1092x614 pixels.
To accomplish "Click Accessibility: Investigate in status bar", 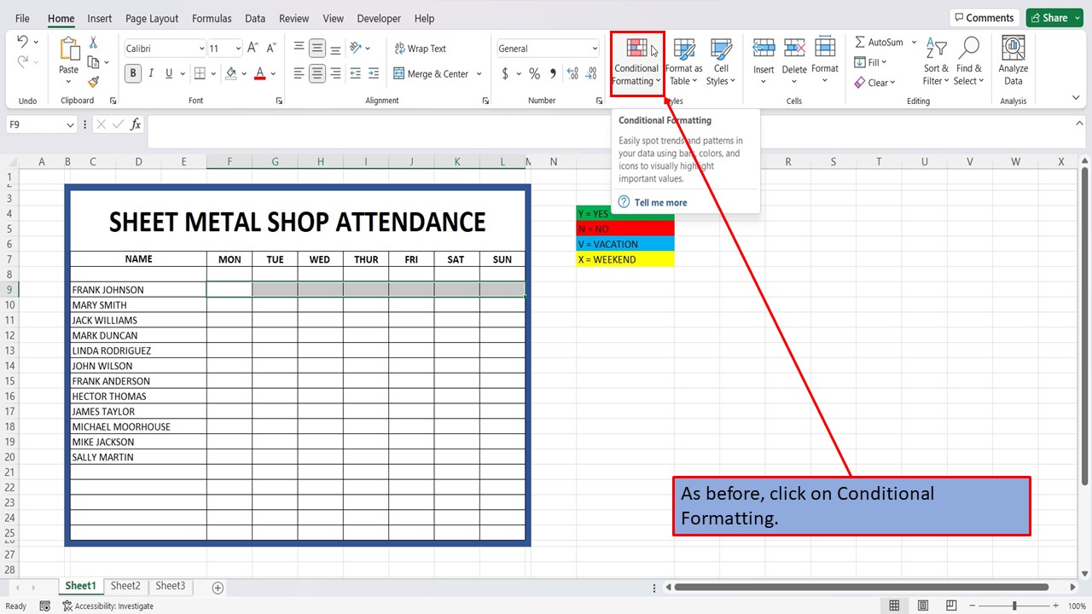I will point(107,606).
